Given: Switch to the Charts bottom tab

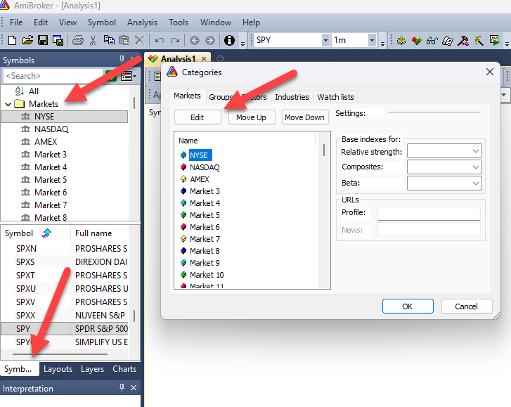Looking at the screenshot, I should [x=124, y=369].
